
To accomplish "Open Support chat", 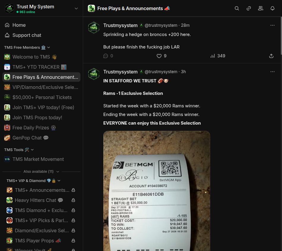I will 41,35.
